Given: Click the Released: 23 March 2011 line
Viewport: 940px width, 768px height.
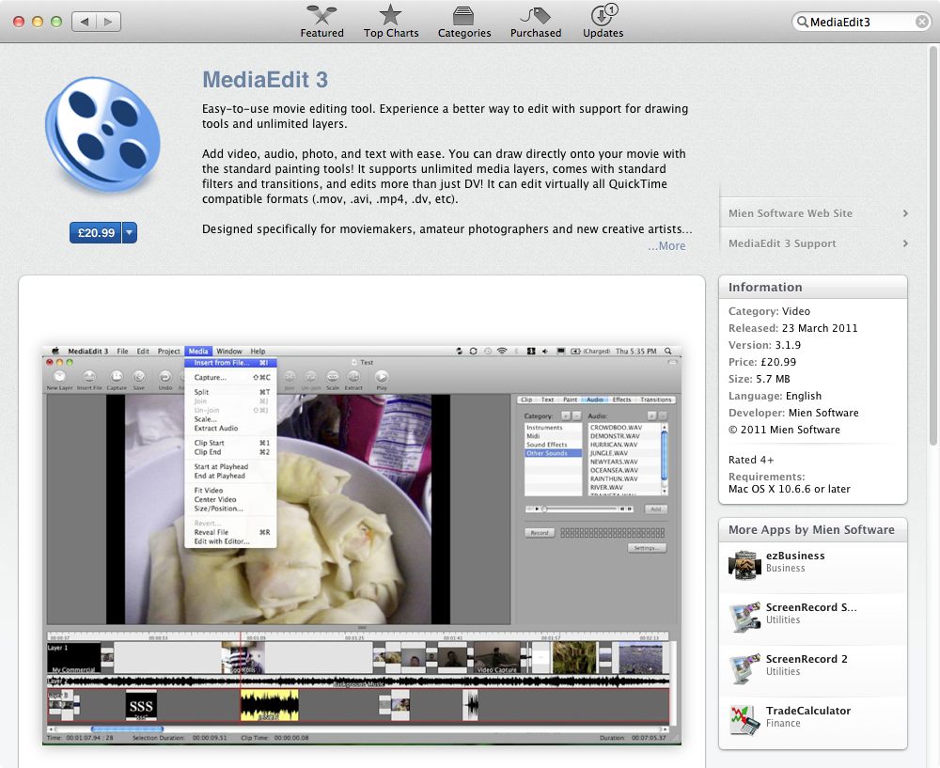Looking at the screenshot, I should [x=792, y=328].
